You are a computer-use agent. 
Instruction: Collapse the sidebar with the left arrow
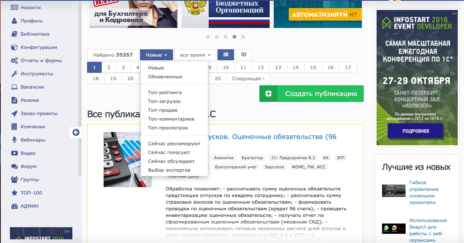tap(76, 132)
